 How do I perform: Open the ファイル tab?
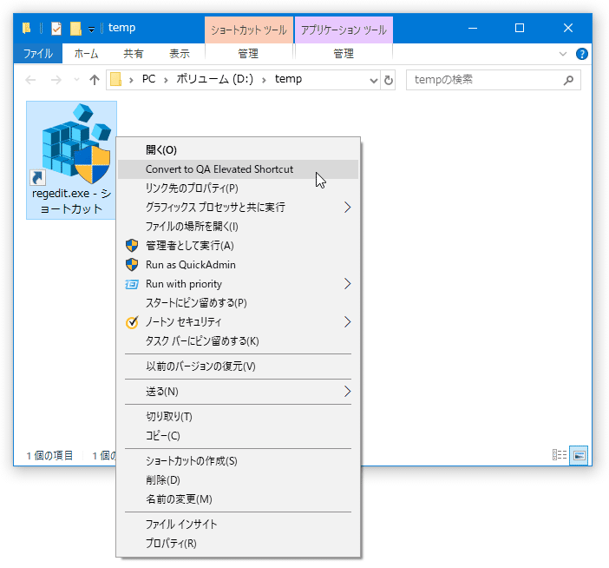click(38, 53)
